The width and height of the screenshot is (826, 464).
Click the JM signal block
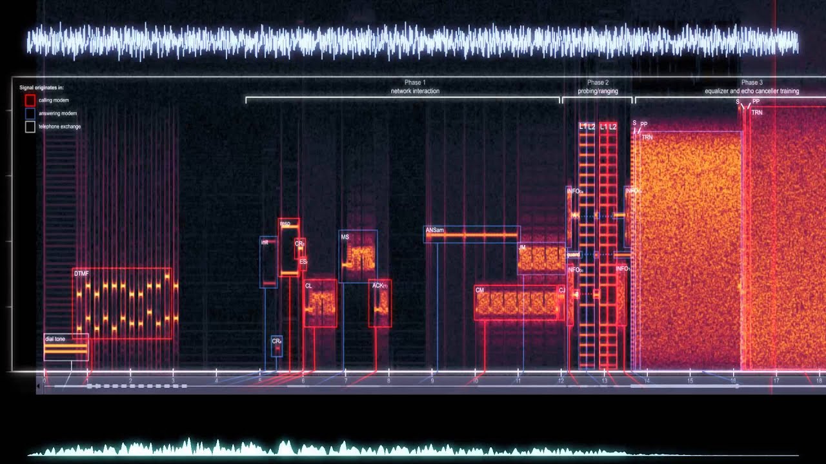pos(541,258)
